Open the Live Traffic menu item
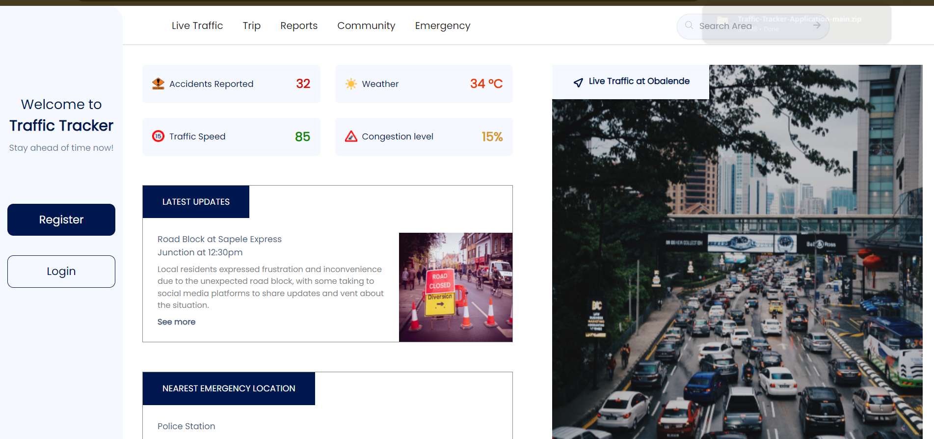The width and height of the screenshot is (934, 439). (x=197, y=26)
